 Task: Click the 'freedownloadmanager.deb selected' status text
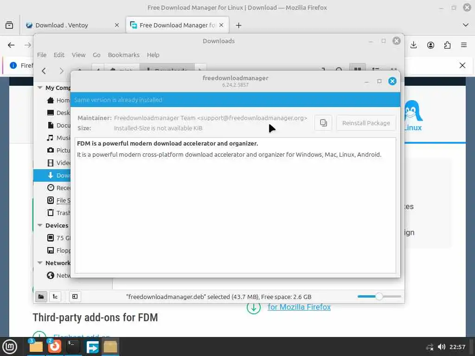click(218, 297)
